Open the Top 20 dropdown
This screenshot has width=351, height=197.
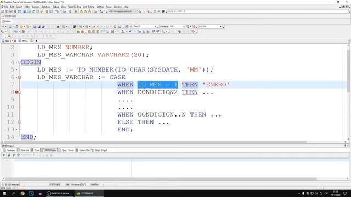click(x=156, y=27)
